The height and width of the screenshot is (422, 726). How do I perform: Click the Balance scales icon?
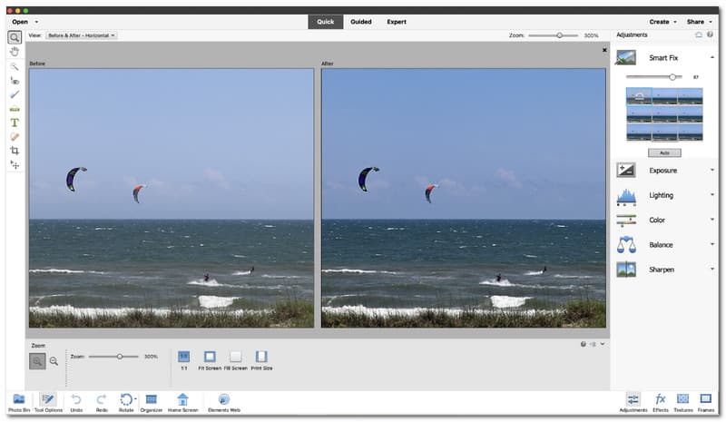[626, 245]
